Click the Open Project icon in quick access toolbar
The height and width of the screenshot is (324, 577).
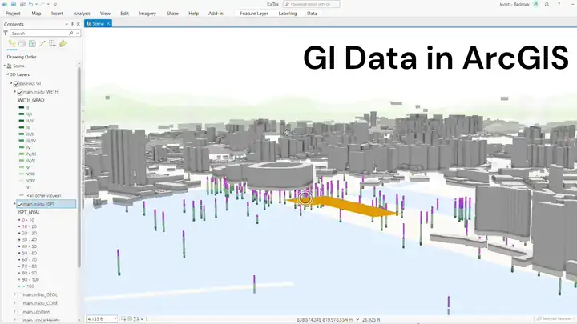tap(14, 4)
